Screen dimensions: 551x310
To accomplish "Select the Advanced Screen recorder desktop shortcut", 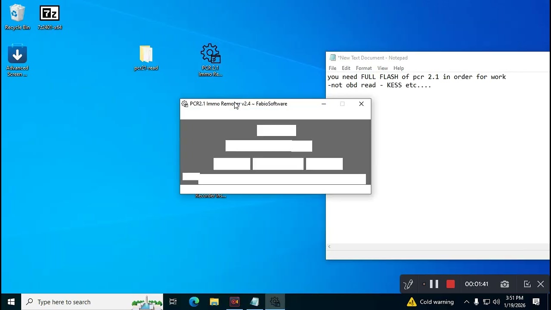I will tap(17, 61).
